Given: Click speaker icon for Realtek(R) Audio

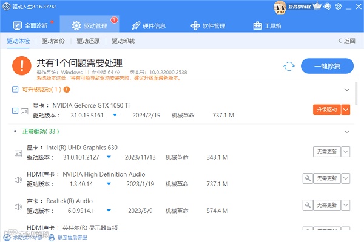Looking at the screenshot, I should (x=18, y=206).
